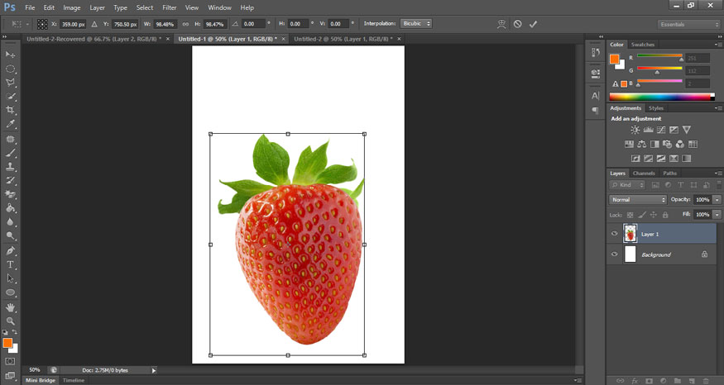The height and width of the screenshot is (385, 724).
Task: Open the Interpolation Bicubic dropdown
Action: pos(415,24)
